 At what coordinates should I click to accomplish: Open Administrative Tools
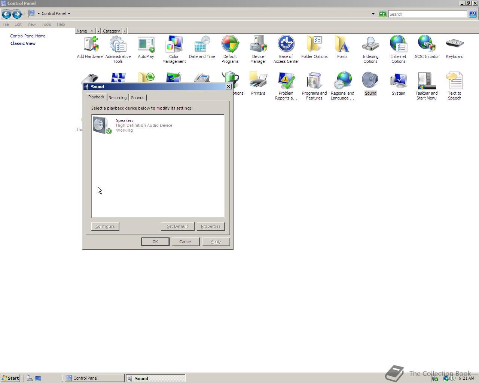118,49
